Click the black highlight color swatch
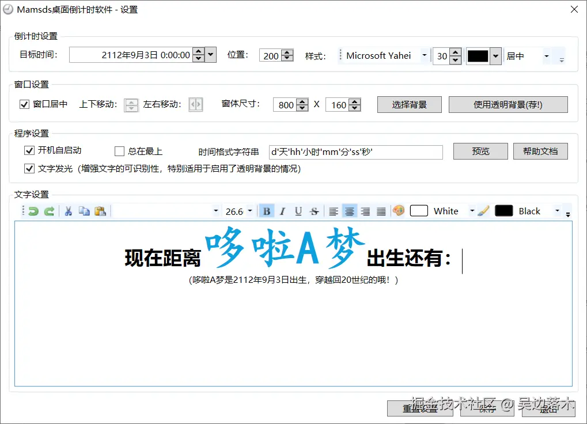 tap(504, 211)
